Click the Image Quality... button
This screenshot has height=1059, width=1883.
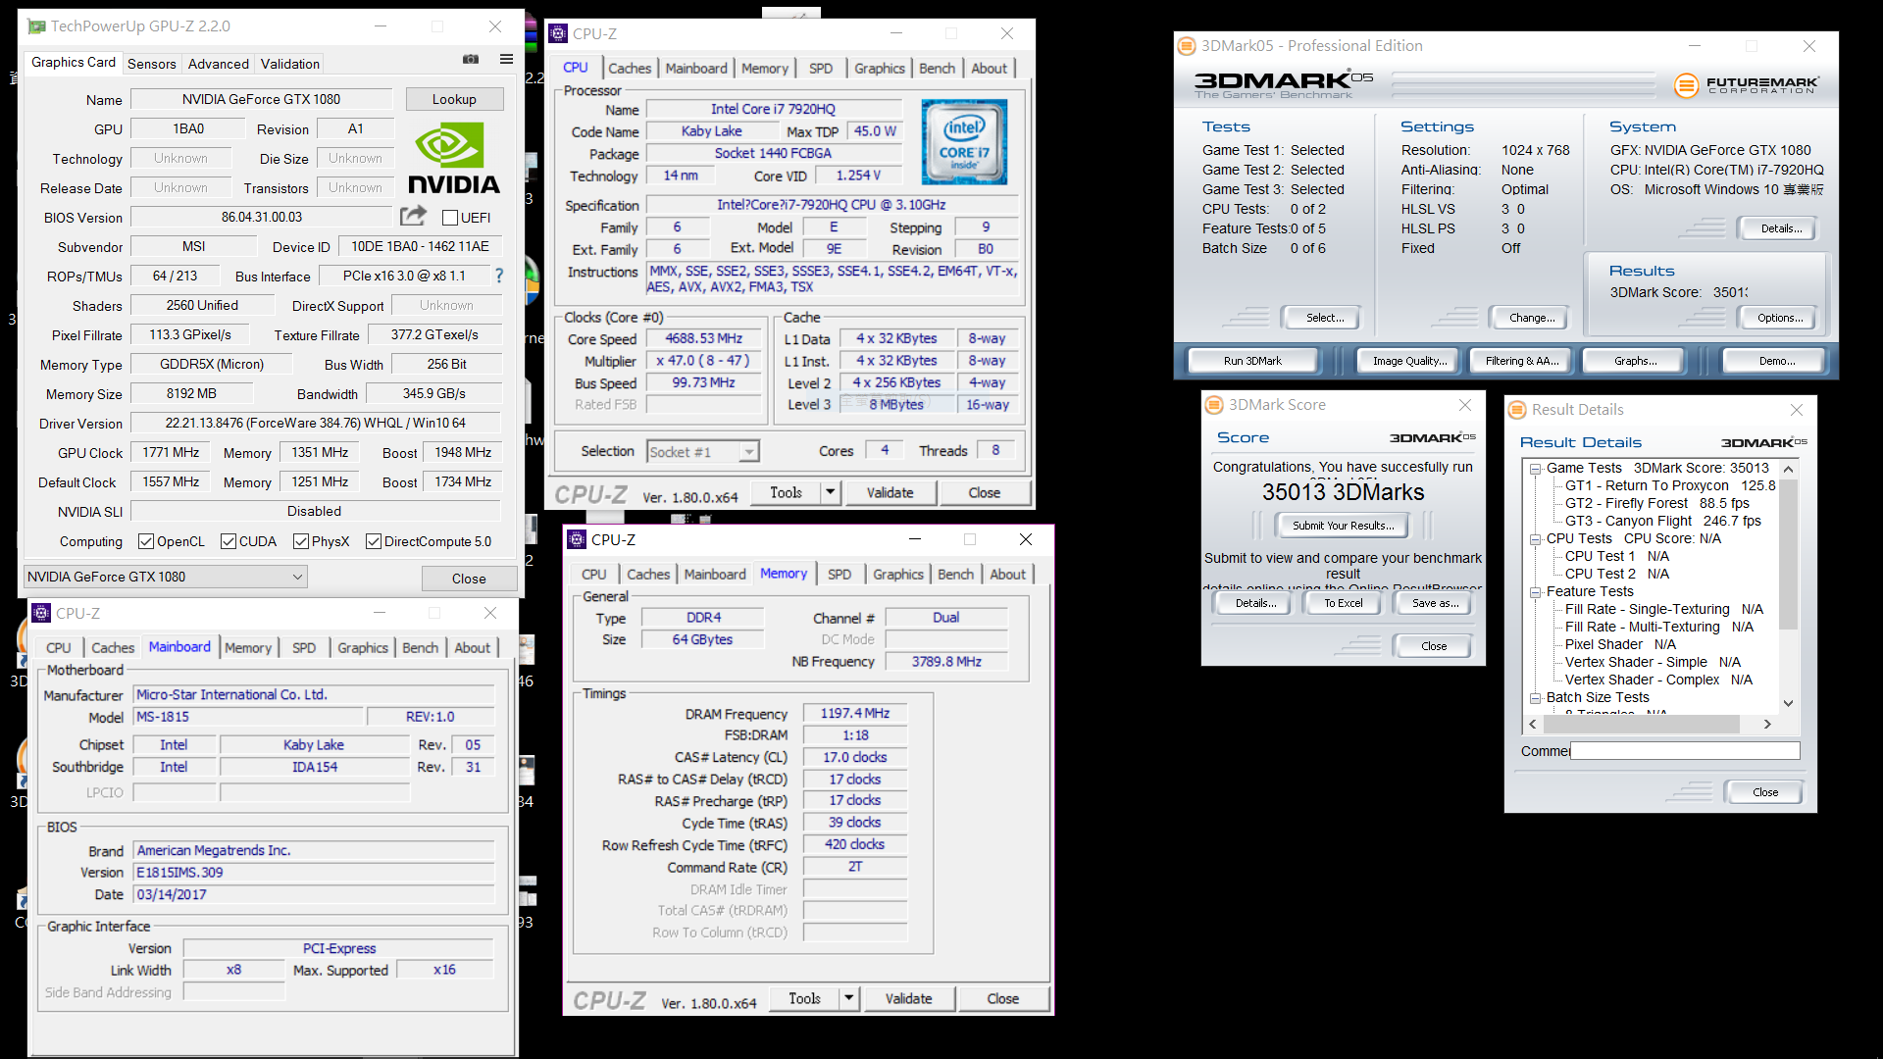tap(1409, 361)
